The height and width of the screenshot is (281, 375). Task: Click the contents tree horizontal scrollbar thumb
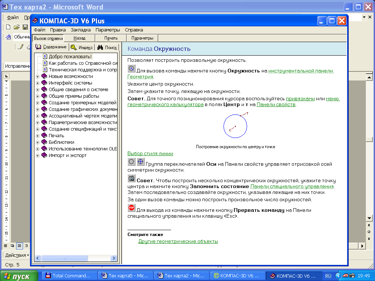pos(64,258)
